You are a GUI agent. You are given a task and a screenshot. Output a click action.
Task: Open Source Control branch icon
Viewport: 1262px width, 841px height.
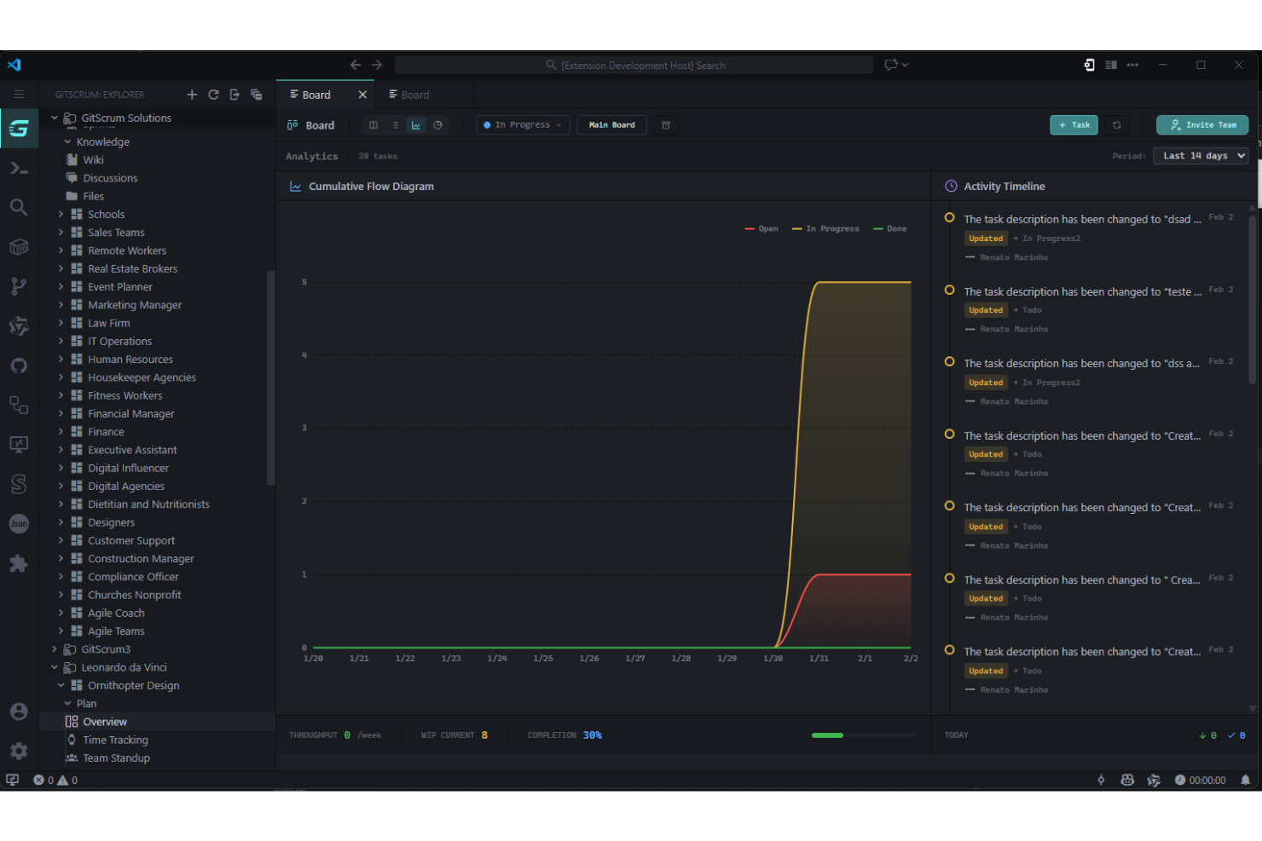[x=19, y=286]
